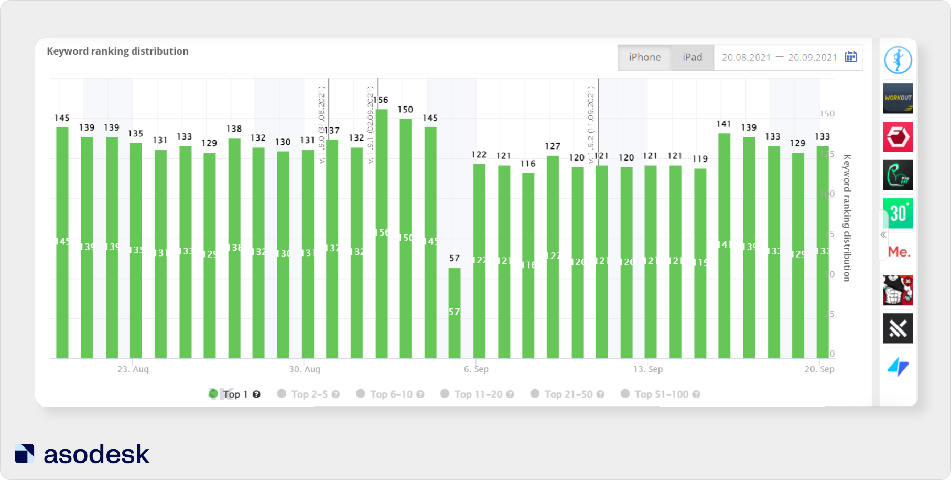Click the bar labeled 150
The width and height of the screenshot is (951, 480).
click(x=406, y=239)
